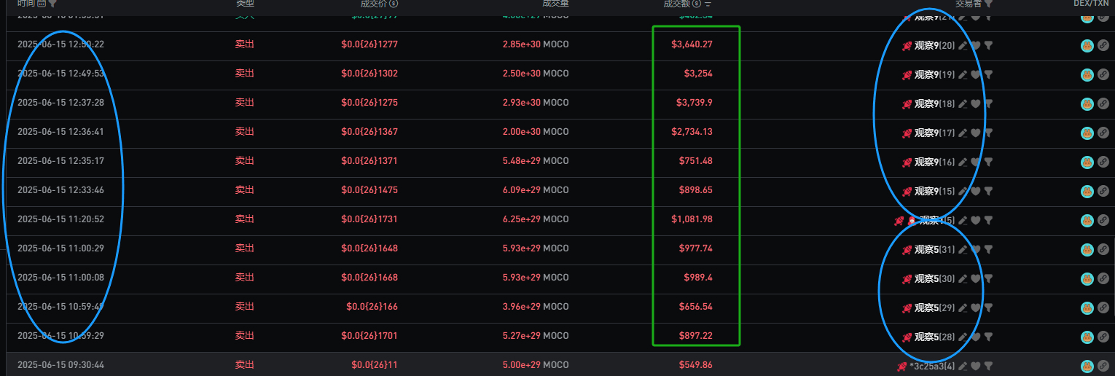Image resolution: width=1115 pixels, height=376 pixels.
Task: Click the PancakeSwap icon in the $549.86 row
Action: point(1087,366)
